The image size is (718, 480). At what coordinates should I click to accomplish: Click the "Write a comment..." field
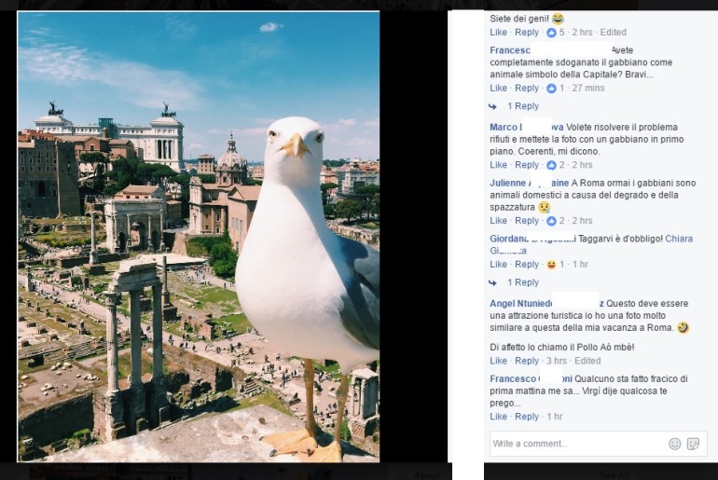[x=573, y=444]
